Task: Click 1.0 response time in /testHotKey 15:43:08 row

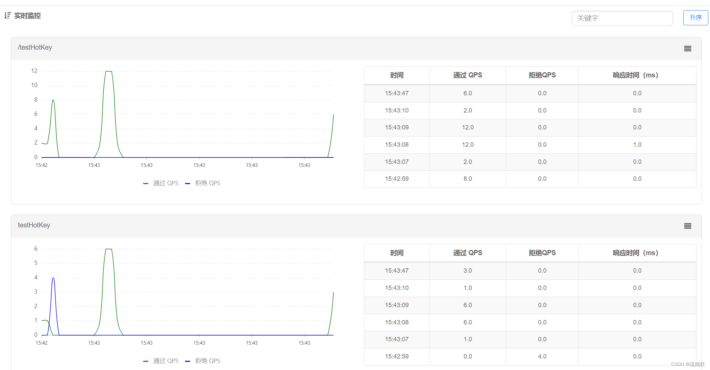Action: coord(637,145)
